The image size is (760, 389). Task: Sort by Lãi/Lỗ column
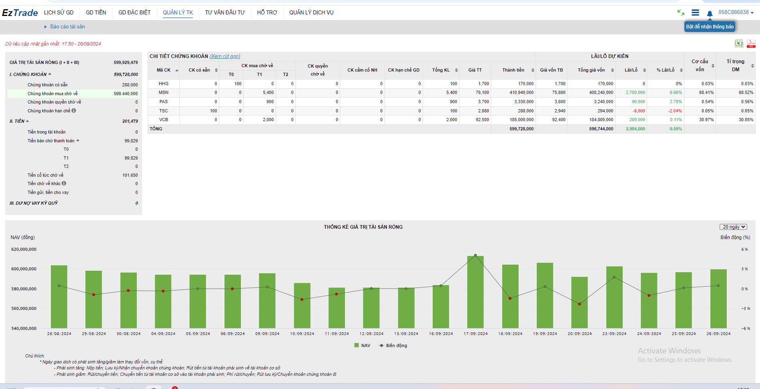pos(644,70)
